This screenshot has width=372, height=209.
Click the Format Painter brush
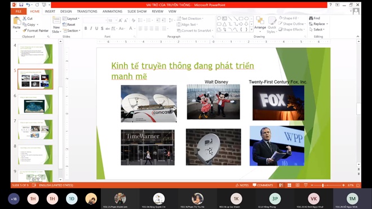coord(36,30)
